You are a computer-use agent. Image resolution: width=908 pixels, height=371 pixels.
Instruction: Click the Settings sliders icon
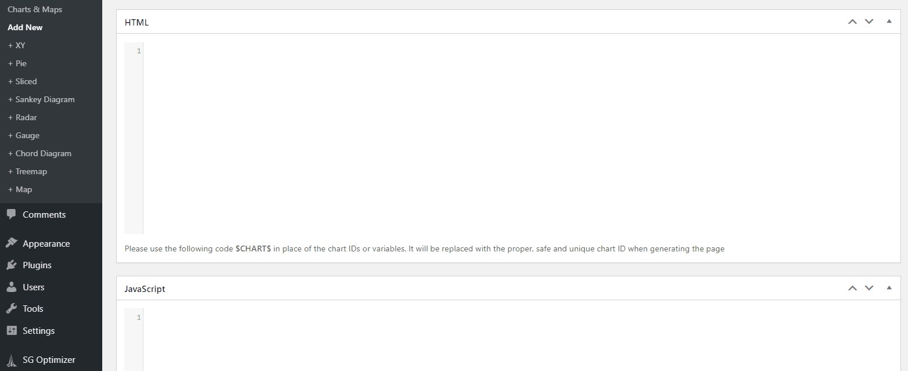12,330
